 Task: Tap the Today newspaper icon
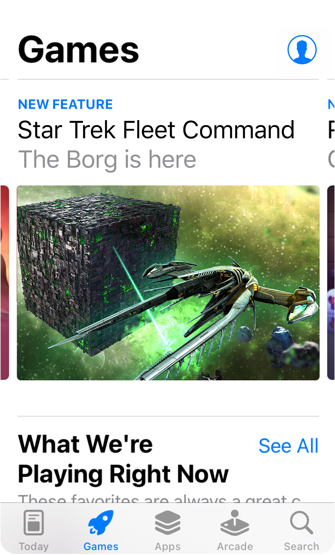[34, 522]
